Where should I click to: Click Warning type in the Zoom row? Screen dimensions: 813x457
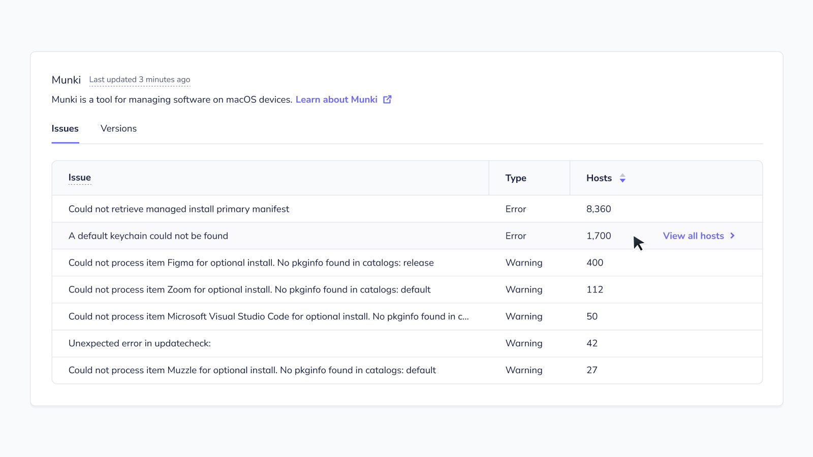pos(524,289)
